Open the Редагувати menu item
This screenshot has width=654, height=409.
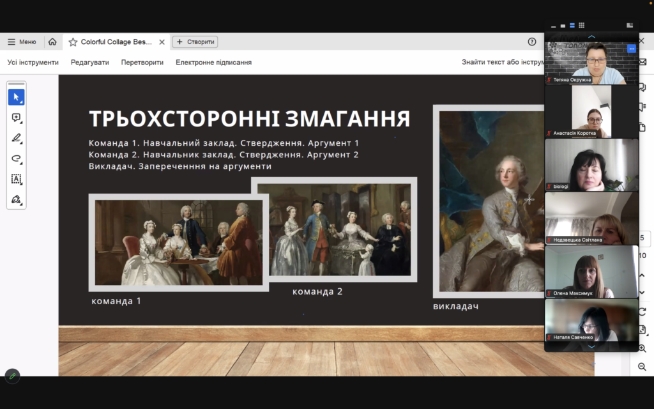(x=89, y=62)
